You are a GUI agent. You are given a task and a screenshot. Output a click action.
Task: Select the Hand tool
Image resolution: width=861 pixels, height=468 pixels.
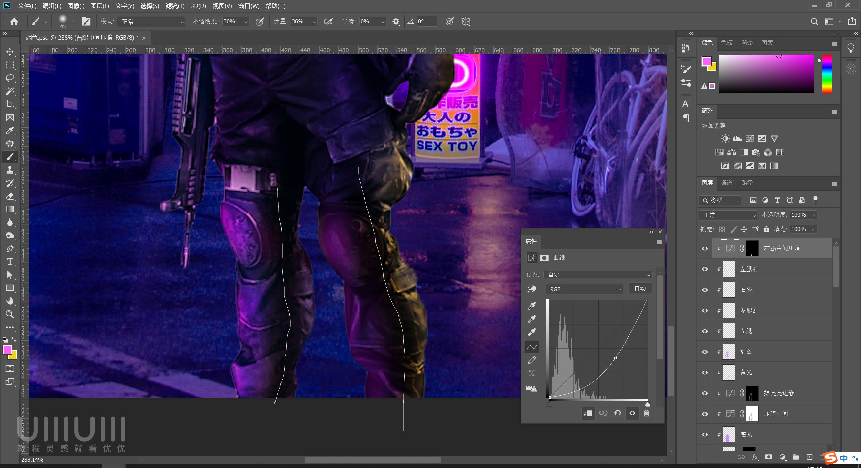(x=10, y=301)
